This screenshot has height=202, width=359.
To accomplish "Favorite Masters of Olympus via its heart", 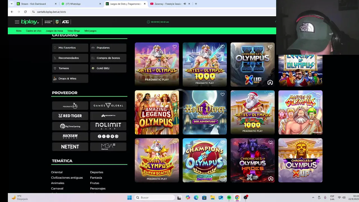I will point(318,95).
